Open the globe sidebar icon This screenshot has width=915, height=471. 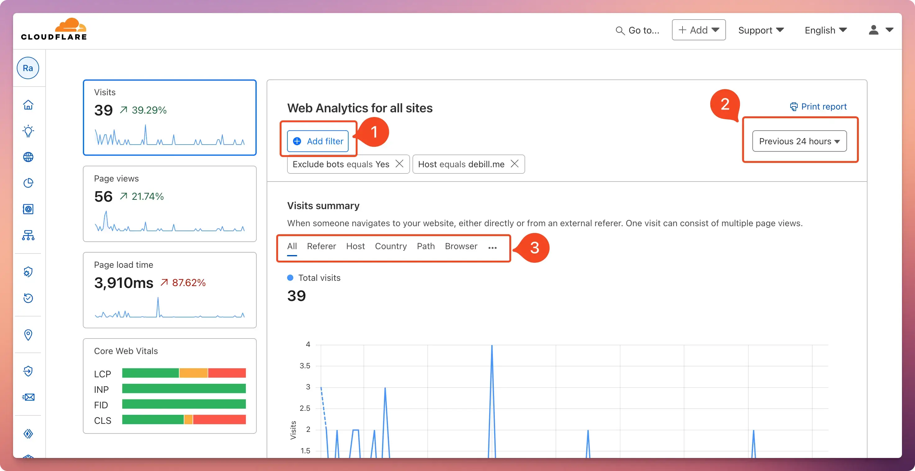tap(28, 157)
